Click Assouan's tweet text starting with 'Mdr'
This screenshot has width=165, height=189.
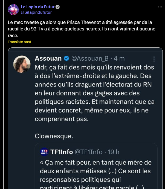pos(94,93)
